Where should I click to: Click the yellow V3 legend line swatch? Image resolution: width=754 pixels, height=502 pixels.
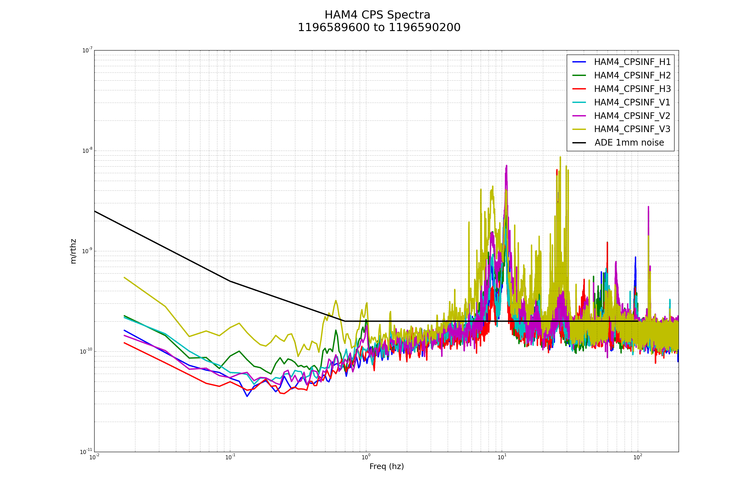click(579, 129)
